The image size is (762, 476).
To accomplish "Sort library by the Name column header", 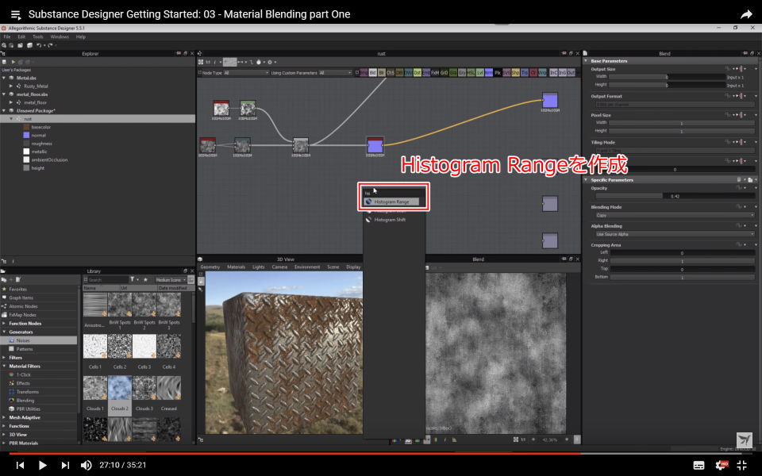I will (101, 288).
